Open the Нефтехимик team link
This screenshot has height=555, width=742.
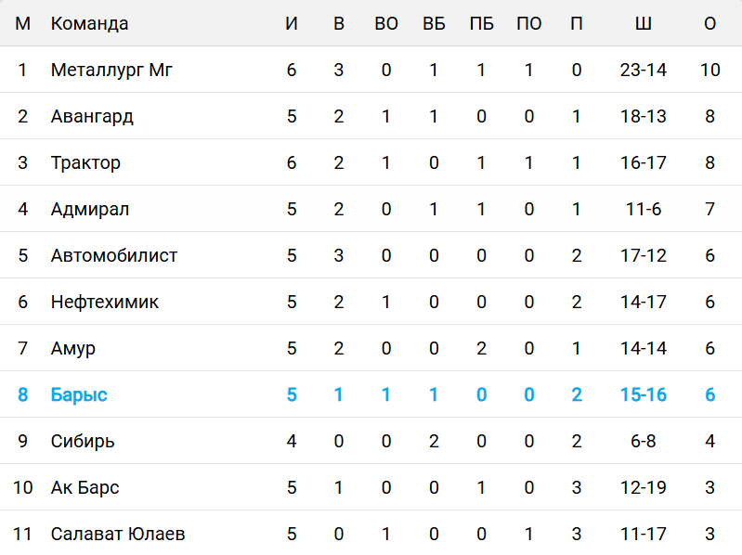105,302
